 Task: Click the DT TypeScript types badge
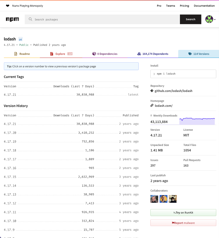point(21,39)
